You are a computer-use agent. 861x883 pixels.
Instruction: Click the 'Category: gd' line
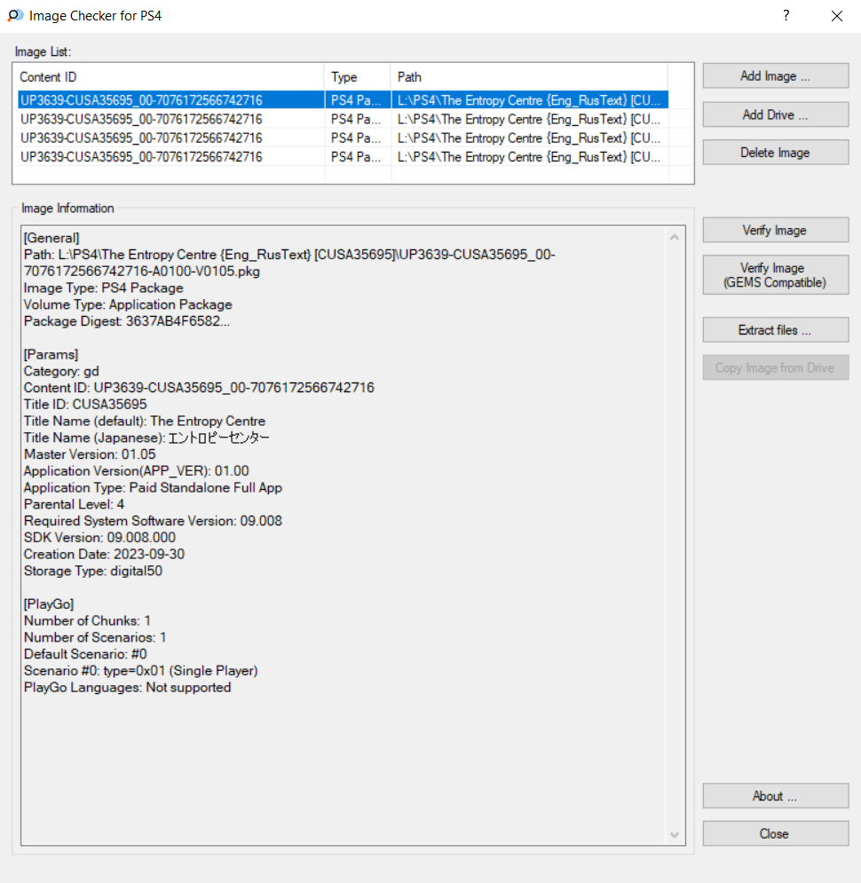tap(61, 371)
